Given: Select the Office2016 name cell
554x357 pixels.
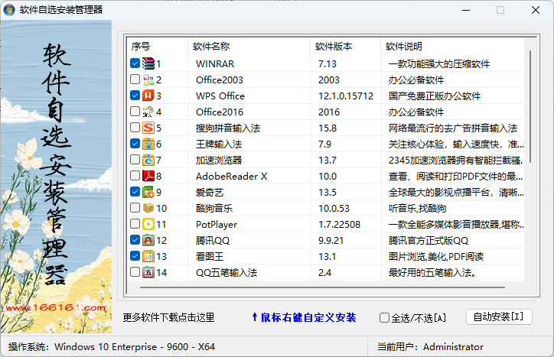Looking at the screenshot, I should pos(220,112).
